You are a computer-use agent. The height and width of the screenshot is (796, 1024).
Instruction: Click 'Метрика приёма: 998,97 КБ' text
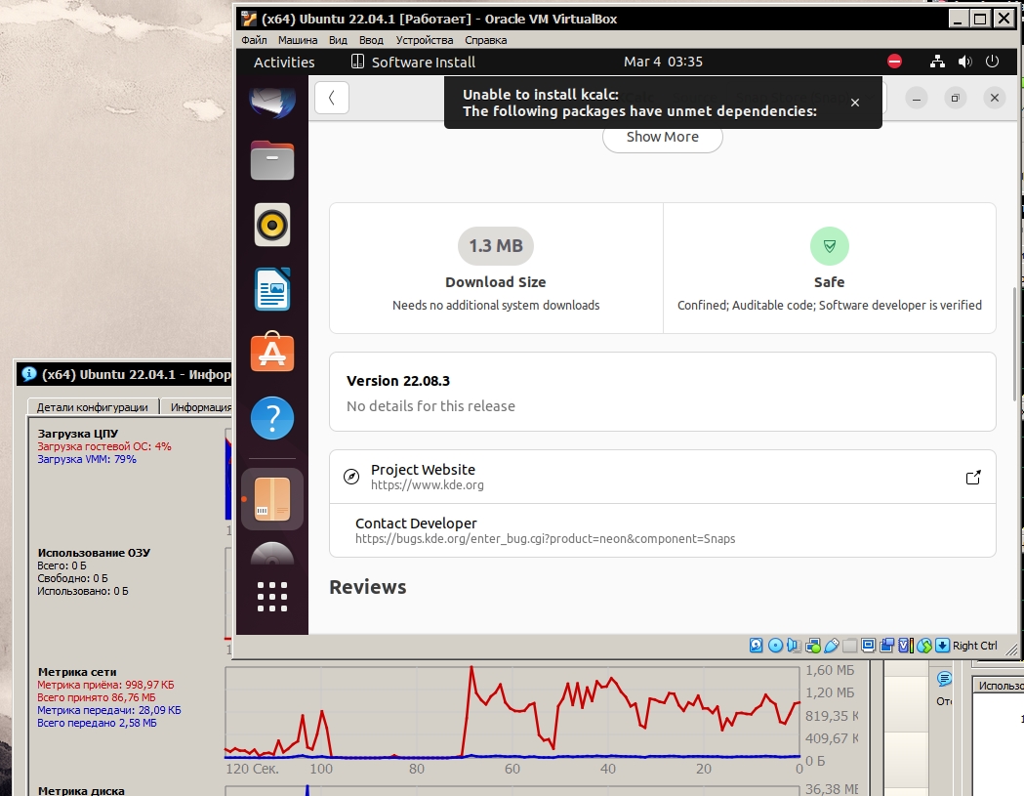105,685
